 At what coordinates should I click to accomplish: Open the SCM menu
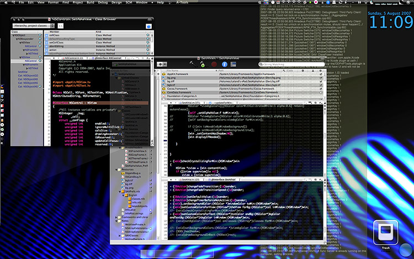point(129,2)
